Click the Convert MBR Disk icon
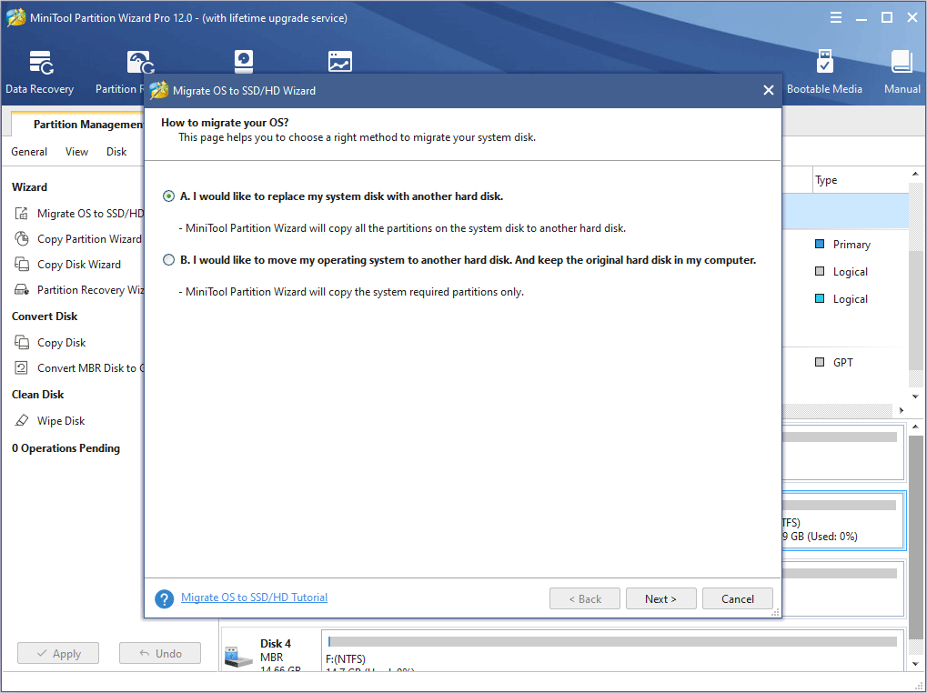The width and height of the screenshot is (927, 693). pyautogui.click(x=21, y=368)
